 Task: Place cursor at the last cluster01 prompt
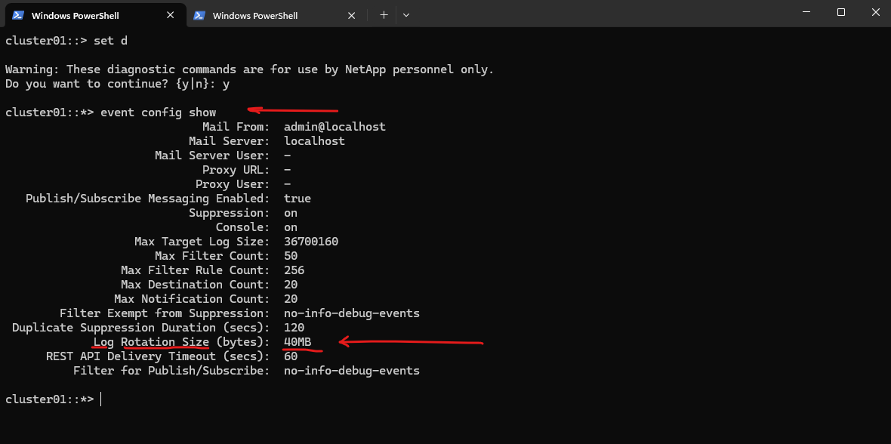(x=101, y=399)
